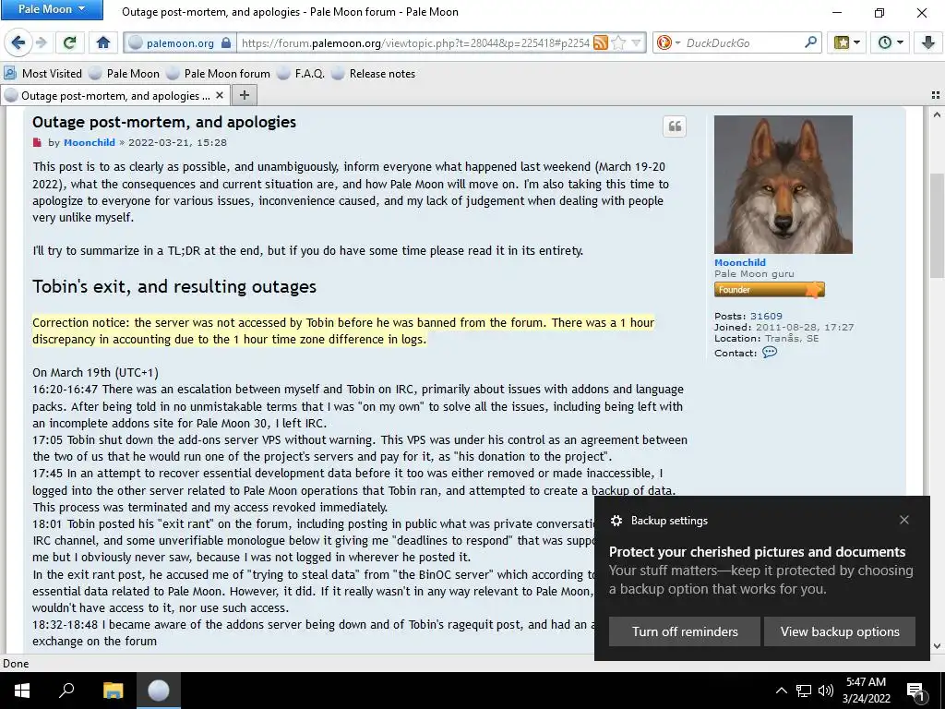Screen dimensions: 945x709
Task: Switch to Pale Moon taskbar icon
Action: (x=159, y=691)
